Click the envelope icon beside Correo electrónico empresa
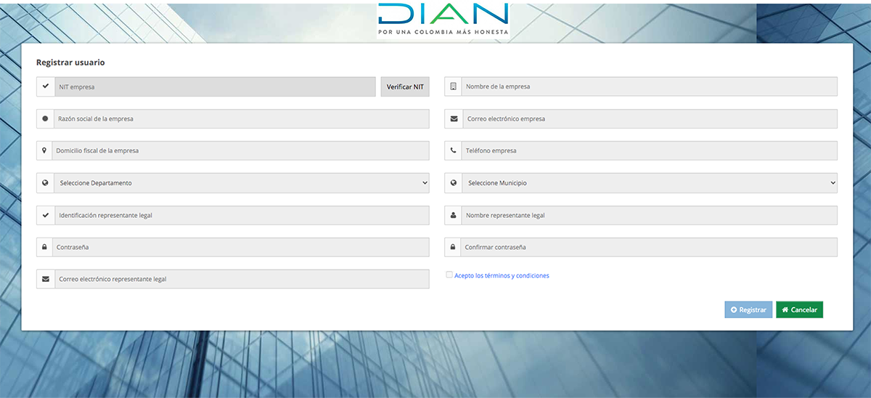The image size is (871, 398). point(454,118)
